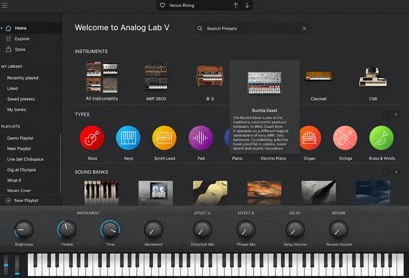
Task: Click the Distortion Mix knob
Action: 202,230
